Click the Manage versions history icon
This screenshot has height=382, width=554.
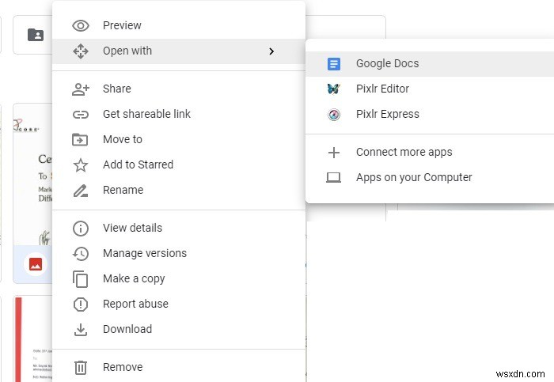click(81, 254)
